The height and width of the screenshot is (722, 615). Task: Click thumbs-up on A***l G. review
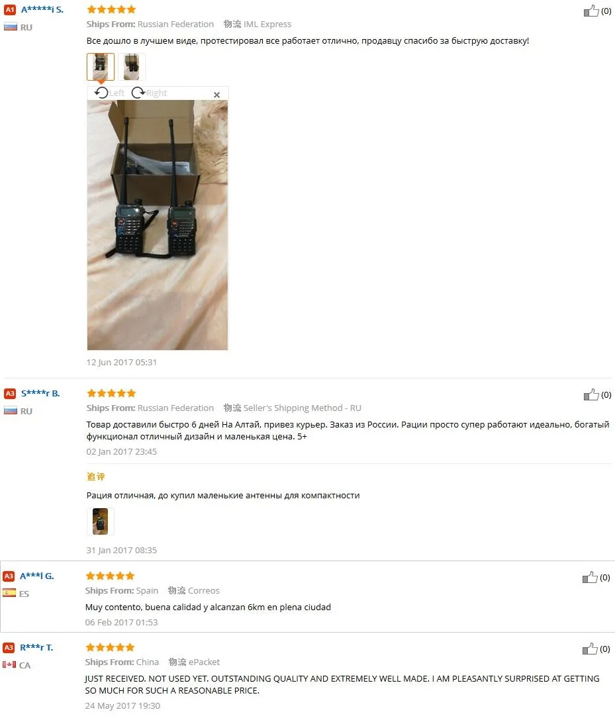pyautogui.click(x=590, y=578)
